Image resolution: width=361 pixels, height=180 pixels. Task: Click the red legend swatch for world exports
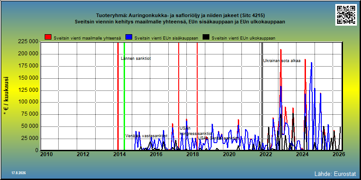(48, 37)
